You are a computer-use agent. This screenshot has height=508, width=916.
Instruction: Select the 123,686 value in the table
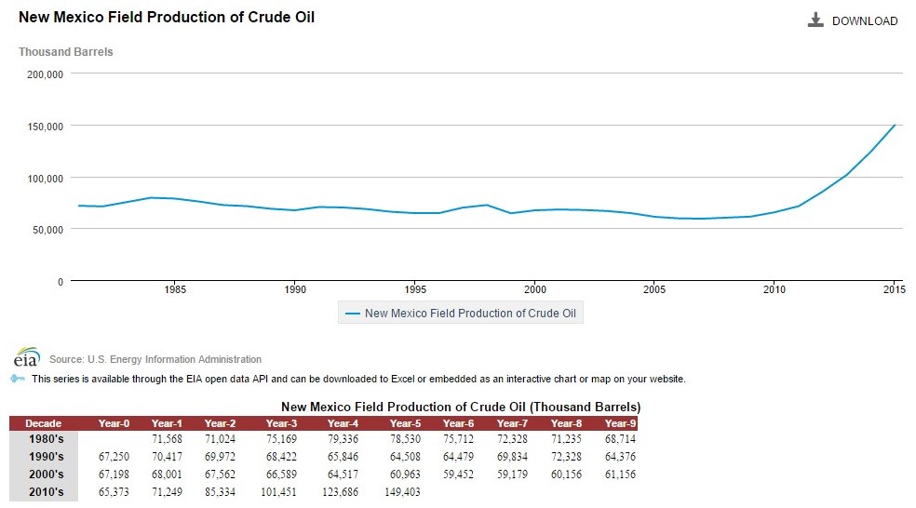[352, 490]
